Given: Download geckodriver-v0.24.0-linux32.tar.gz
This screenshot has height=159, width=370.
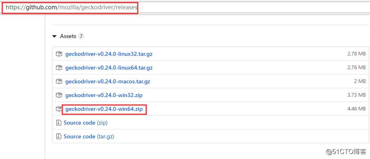Looking at the screenshot, I should click(109, 54).
